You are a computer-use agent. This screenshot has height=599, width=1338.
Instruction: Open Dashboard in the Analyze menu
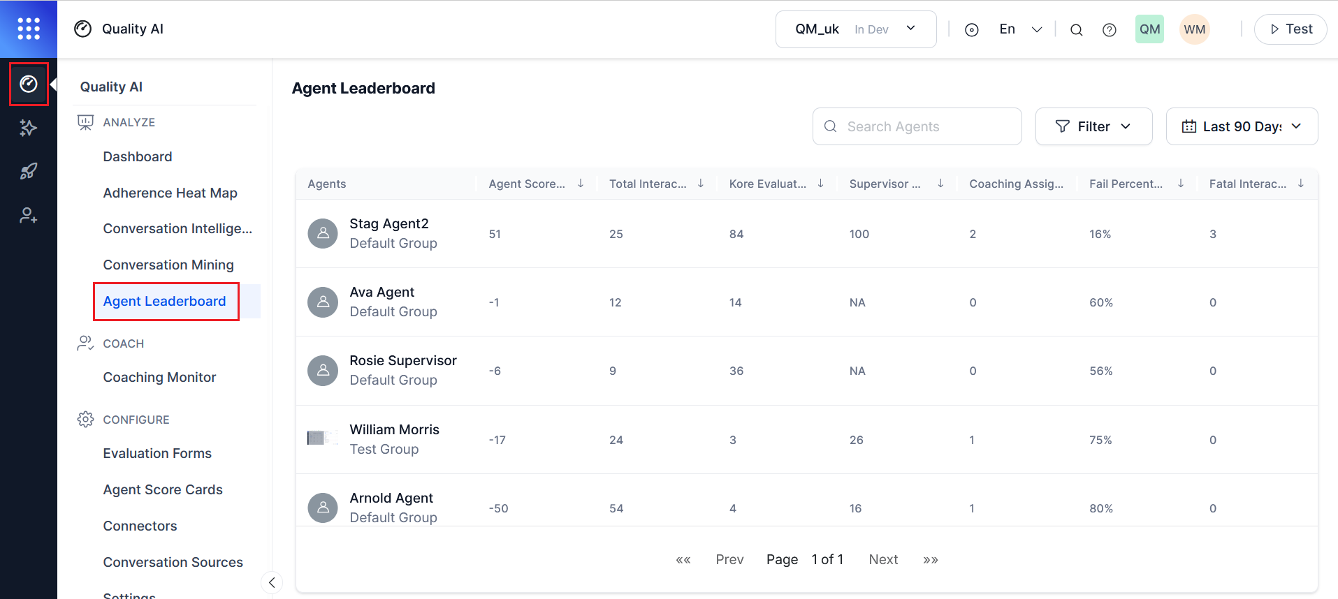pos(138,156)
